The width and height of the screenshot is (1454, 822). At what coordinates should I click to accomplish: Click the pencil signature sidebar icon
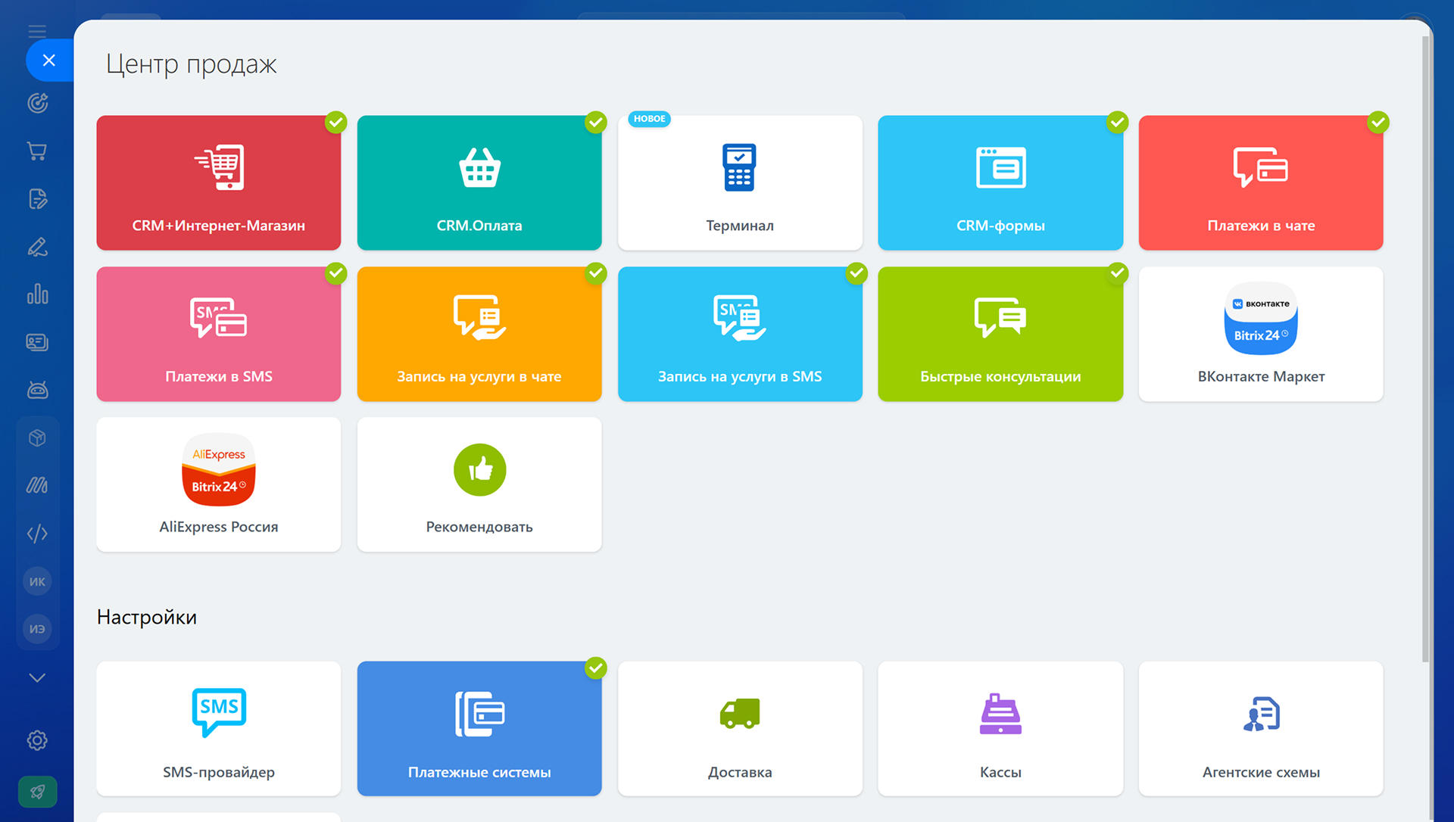pos(37,247)
